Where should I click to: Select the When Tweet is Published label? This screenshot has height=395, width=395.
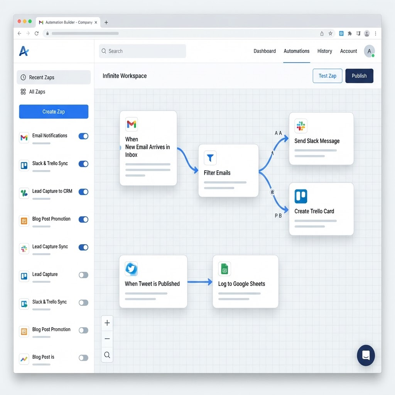(x=152, y=284)
